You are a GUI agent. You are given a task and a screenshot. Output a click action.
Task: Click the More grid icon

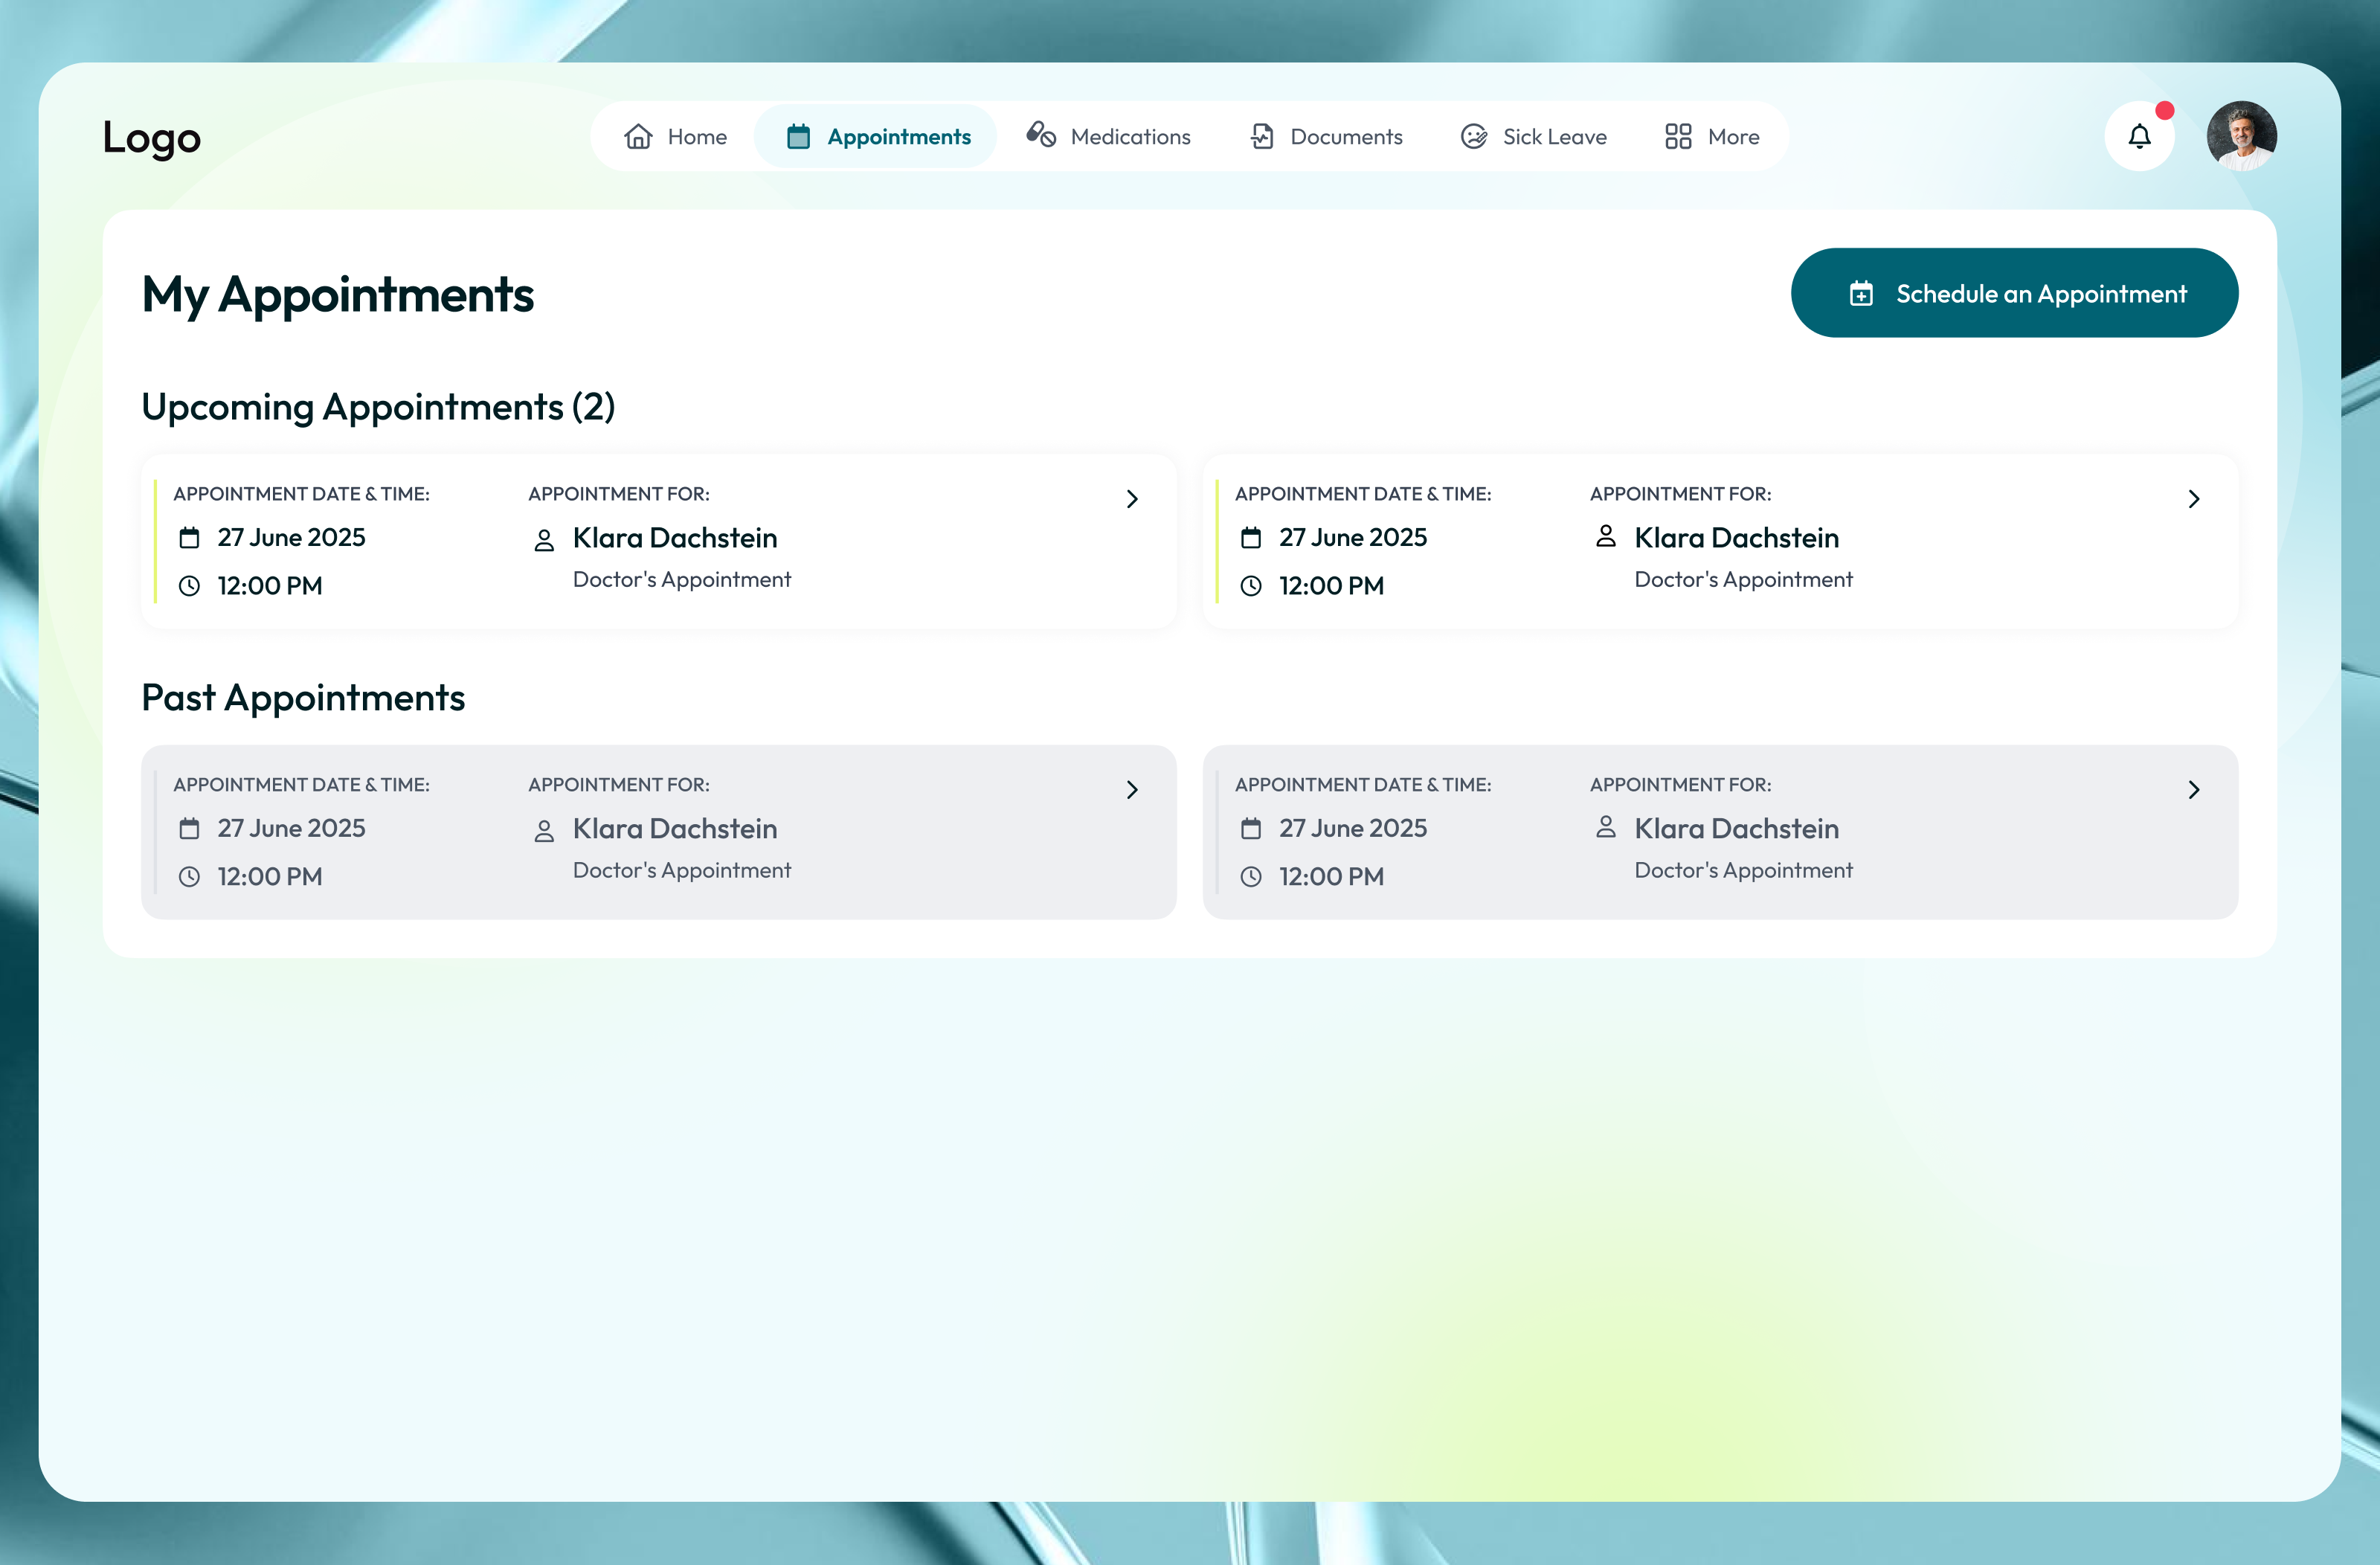tap(1678, 136)
